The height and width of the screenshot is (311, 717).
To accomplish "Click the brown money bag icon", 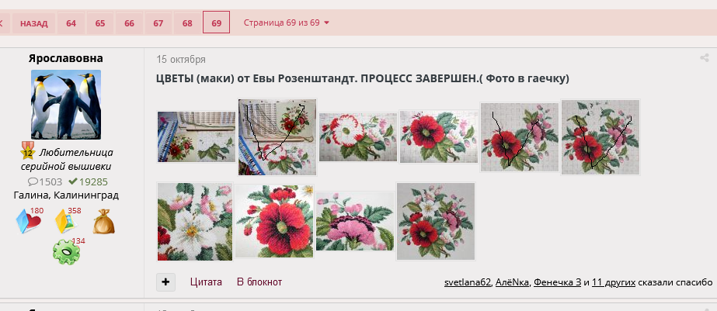I will point(104,222).
